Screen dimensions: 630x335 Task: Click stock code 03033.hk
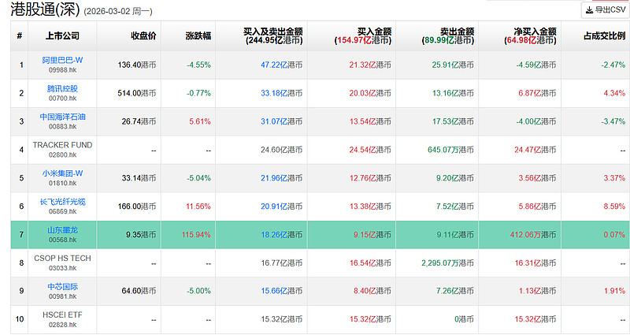[x=62, y=268]
